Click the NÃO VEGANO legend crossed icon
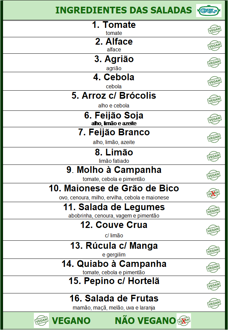This screenshot has width=228, height=330. coord(183,321)
